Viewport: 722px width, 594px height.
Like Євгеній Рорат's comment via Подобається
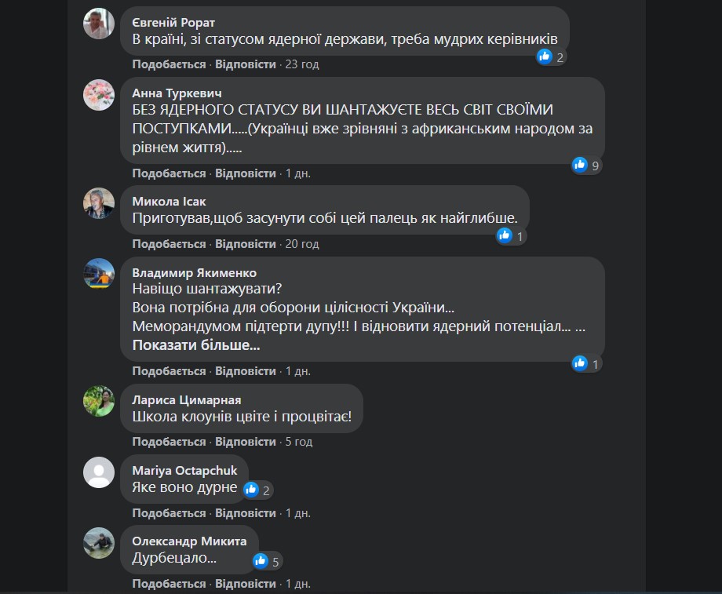pyautogui.click(x=169, y=64)
